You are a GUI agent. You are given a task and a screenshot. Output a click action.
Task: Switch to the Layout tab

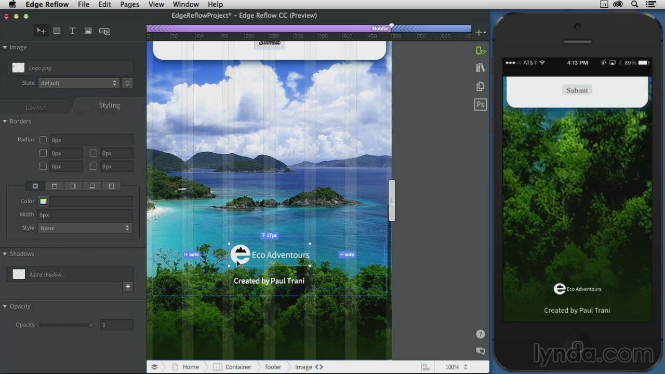(36, 107)
